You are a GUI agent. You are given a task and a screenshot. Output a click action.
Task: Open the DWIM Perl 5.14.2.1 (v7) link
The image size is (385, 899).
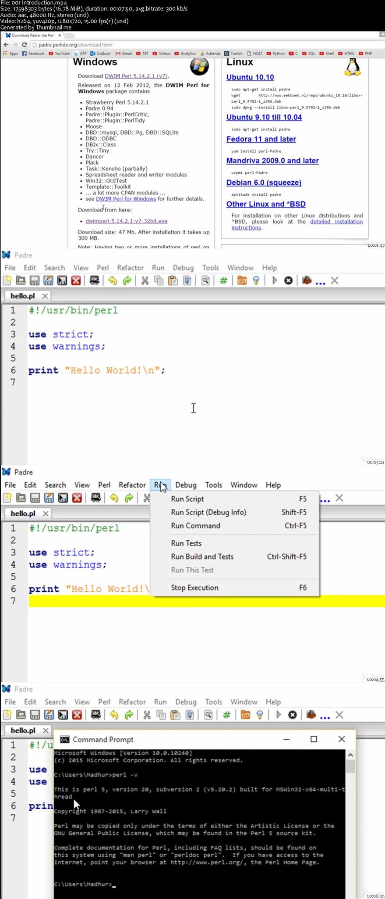coord(136,76)
